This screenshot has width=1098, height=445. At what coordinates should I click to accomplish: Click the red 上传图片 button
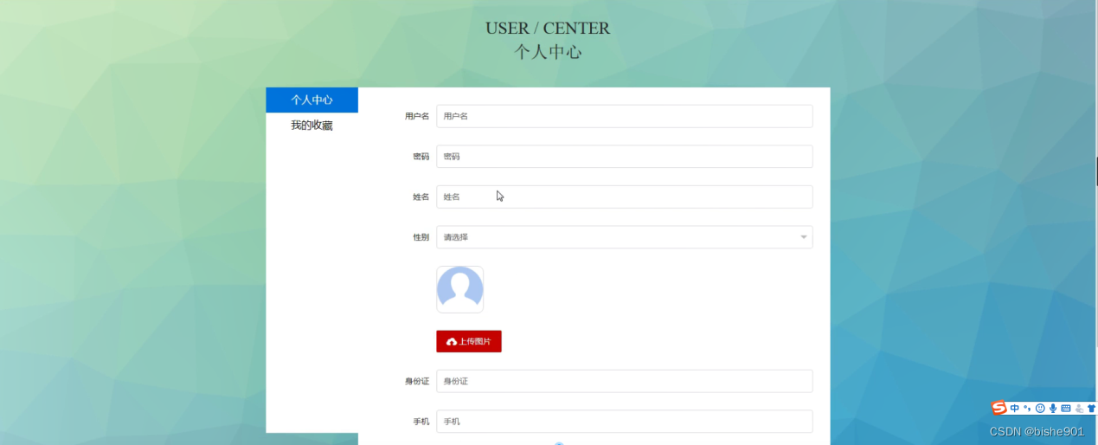click(468, 341)
